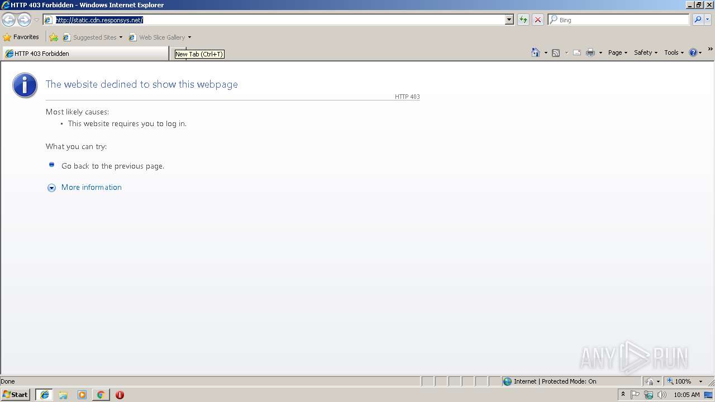The height and width of the screenshot is (402, 715).
Task: Run search with the magnifier icon
Action: (698, 20)
